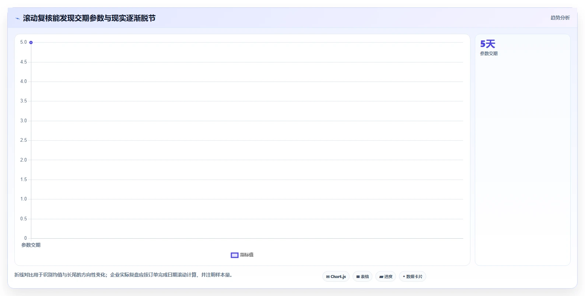Click the y-axis label 2.5
Image resolution: width=585 pixels, height=296 pixels.
24,140
